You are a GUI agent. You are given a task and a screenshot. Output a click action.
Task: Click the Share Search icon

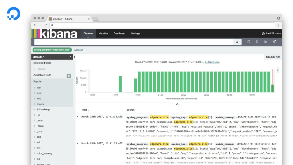(x=274, y=42)
